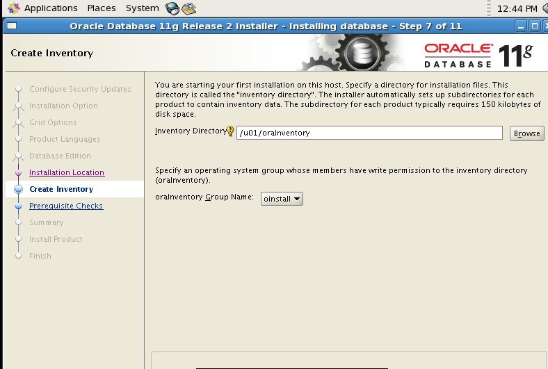Click the Database Edition step label

60,156
